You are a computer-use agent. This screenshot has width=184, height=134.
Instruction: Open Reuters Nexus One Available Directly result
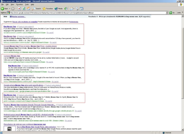(29, 105)
